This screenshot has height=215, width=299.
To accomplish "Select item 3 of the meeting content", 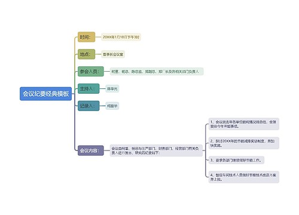I will (236, 160).
